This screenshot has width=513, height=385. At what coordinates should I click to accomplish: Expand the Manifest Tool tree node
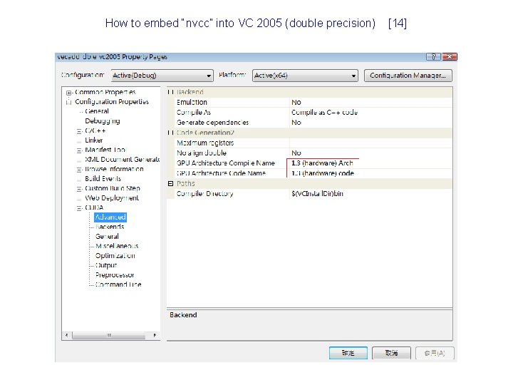(79, 150)
